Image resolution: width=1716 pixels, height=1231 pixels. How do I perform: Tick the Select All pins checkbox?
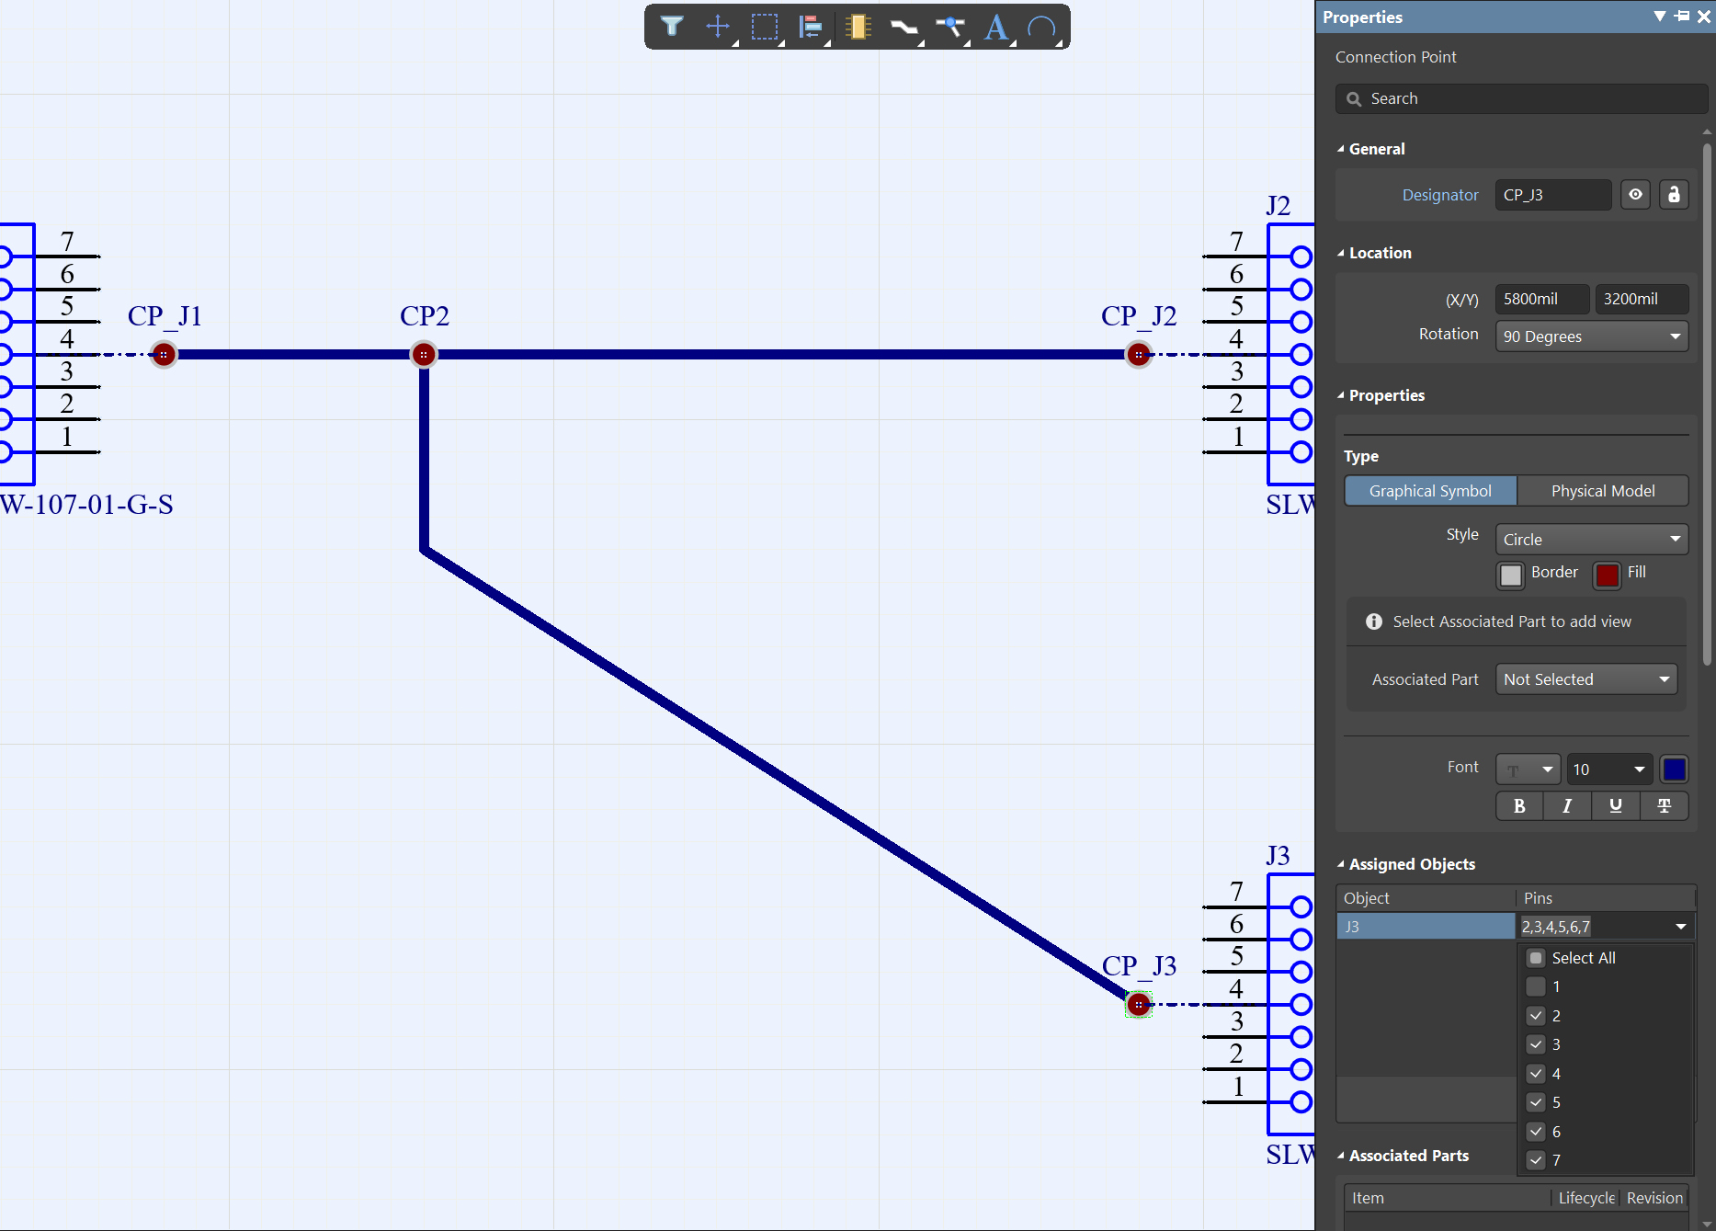pos(1536,958)
